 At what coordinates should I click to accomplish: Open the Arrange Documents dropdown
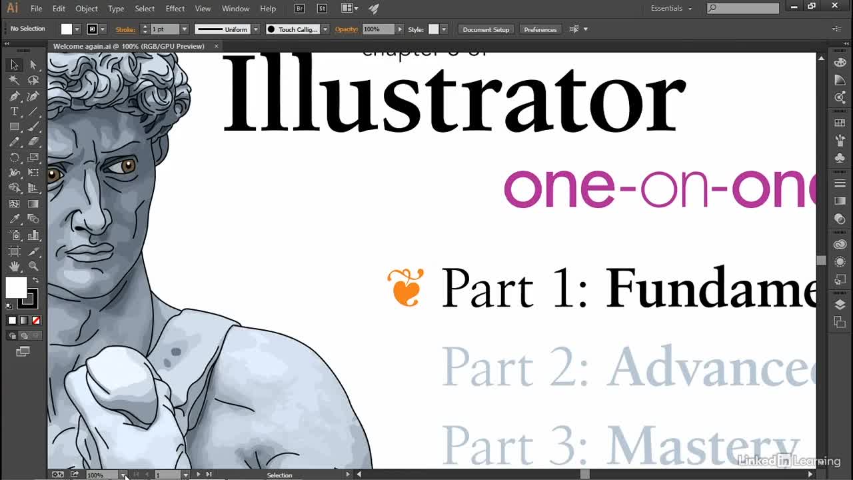pos(349,9)
